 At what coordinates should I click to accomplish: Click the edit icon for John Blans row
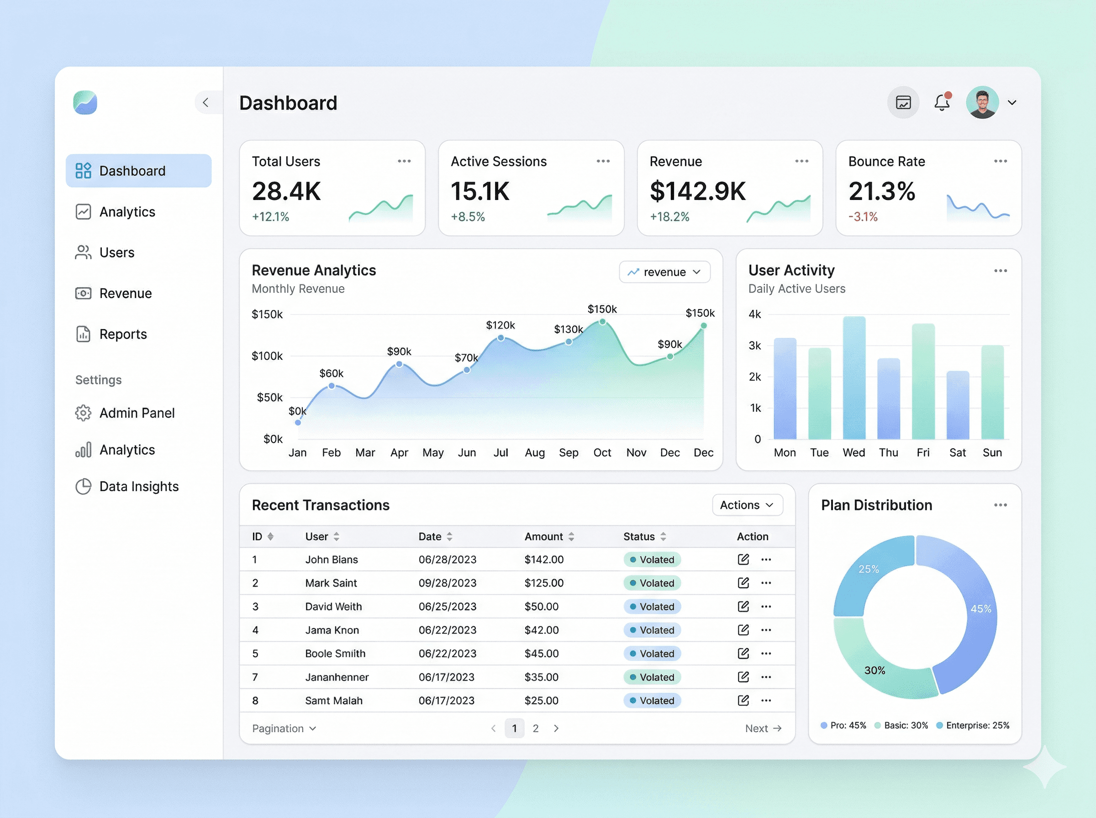(x=743, y=560)
